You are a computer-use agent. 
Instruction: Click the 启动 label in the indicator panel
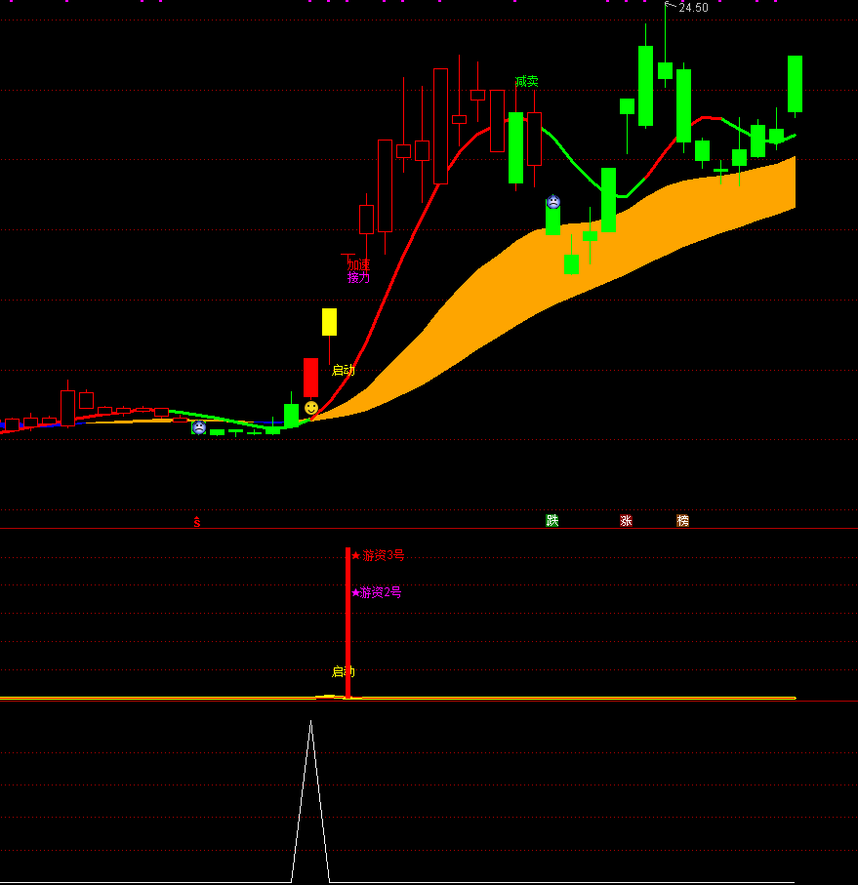(x=344, y=672)
